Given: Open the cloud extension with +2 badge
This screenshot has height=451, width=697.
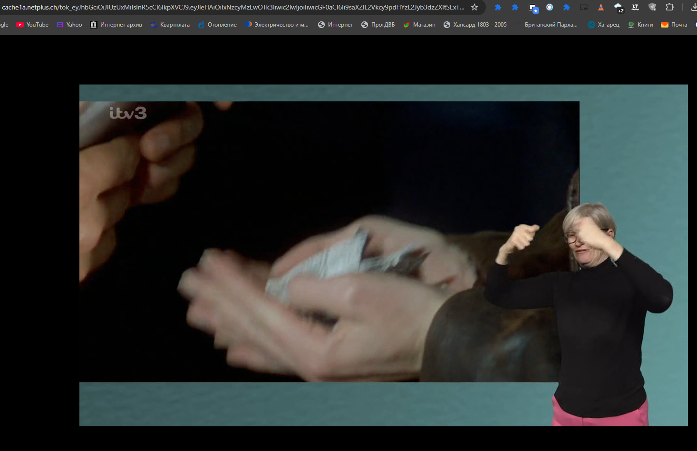Looking at the screenshot, I should 618,7.
